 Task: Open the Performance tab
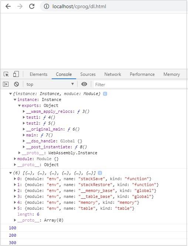[x=142, y=74]
